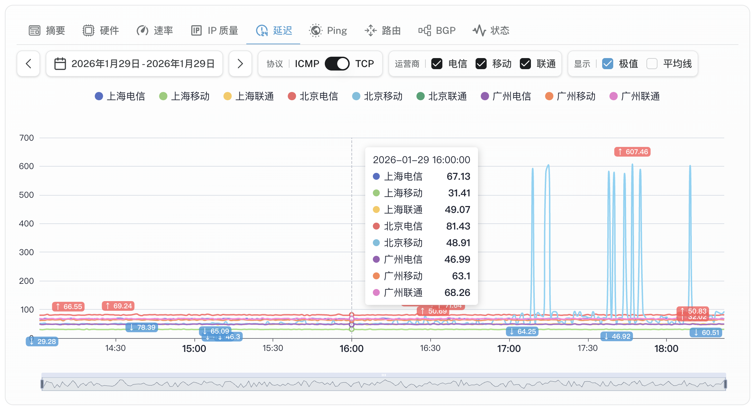Toggle the ICMP/TCP protocol switch

coord(337,64)
